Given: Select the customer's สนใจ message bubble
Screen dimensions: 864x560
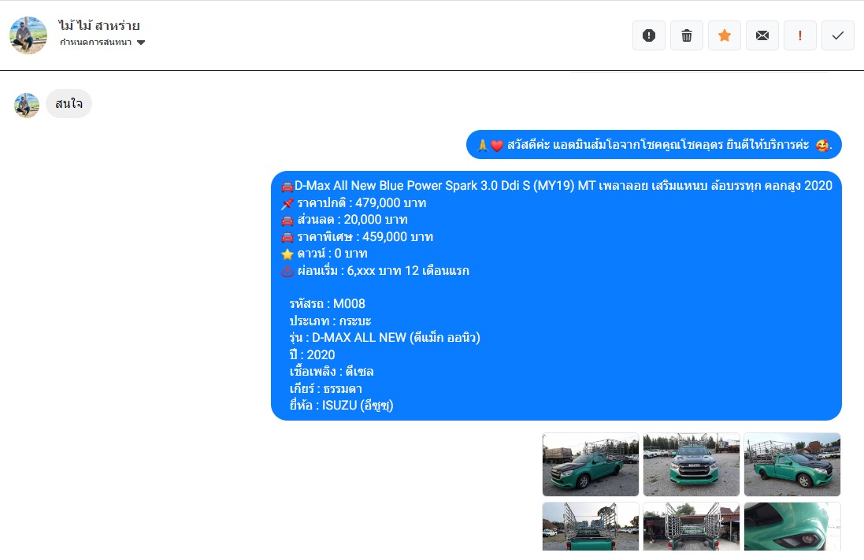Looking at the screenshot, I should click(69, 104).
